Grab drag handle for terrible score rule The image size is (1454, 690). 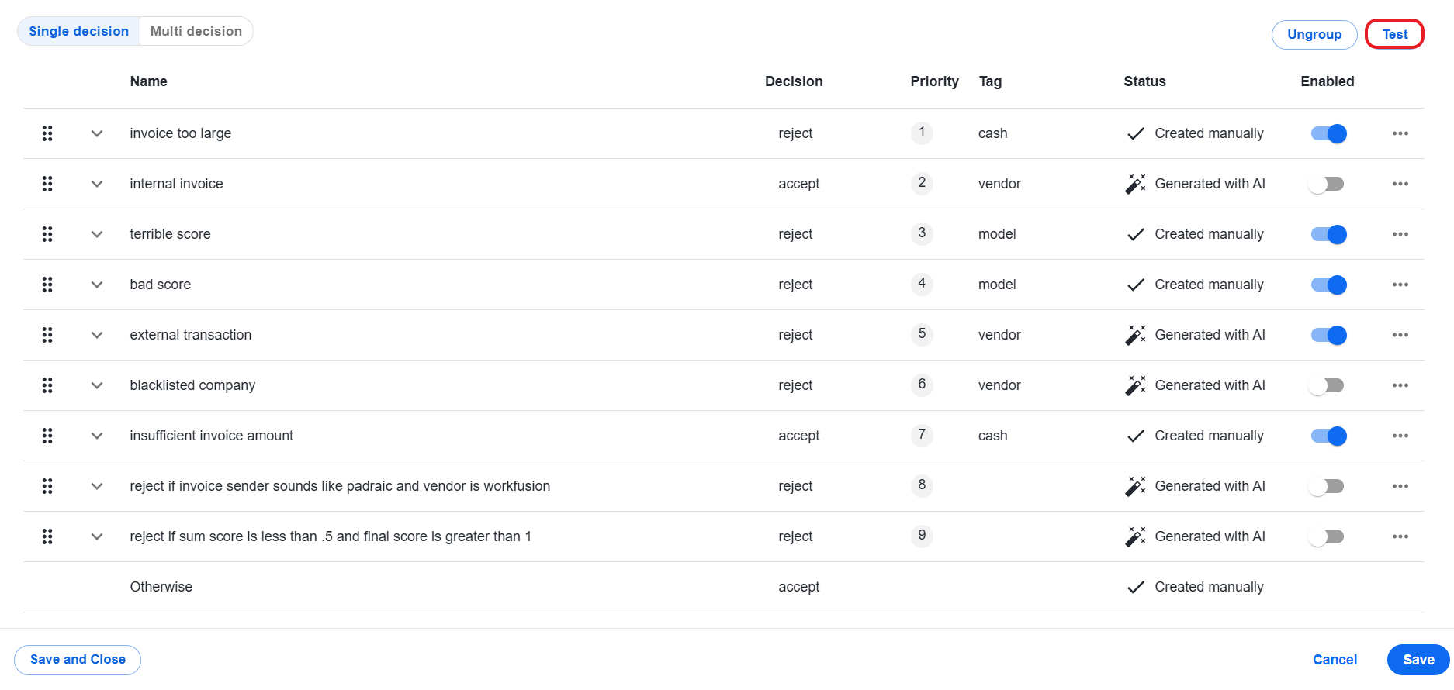click(47, 234)
